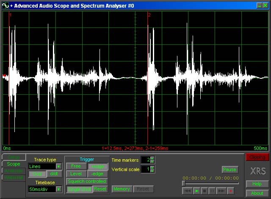The width and height of the screenshot is (271, 199).
Task: Click the play button in transport controls
Action: 196,191
